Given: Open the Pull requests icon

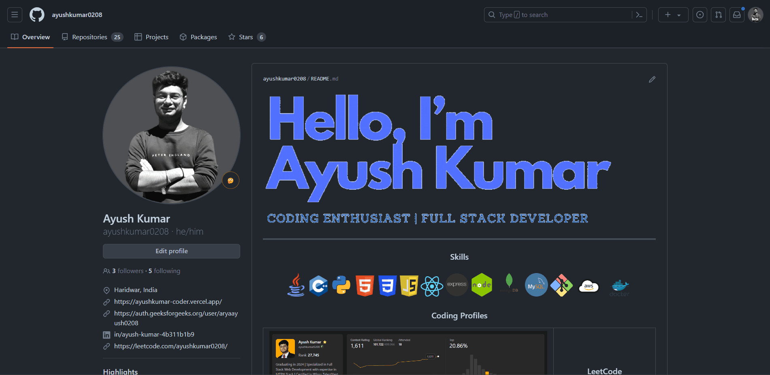Looking at the screenshot, I should (x=718, y=15).
